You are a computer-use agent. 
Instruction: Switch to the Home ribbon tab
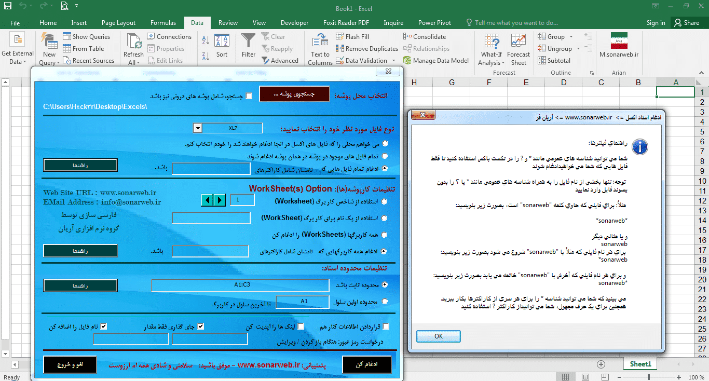(x=48, y=22)
